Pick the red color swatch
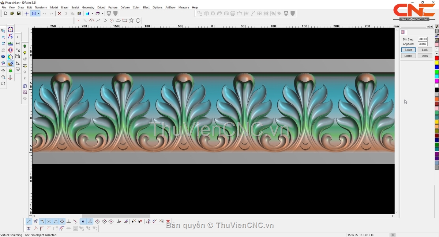This screenshot has height=237, width=439. coord(436,58)
